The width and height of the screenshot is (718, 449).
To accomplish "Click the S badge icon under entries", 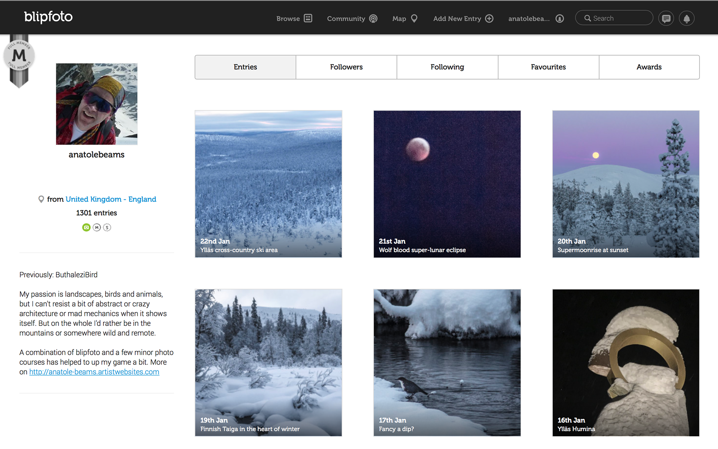I will click(x=107, y=227).
